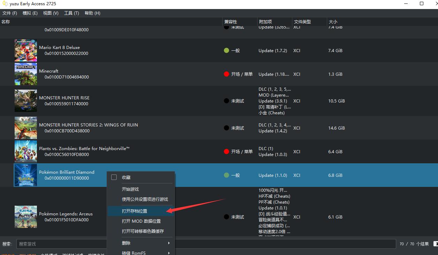Sort by the 附加项 column header
The width and height of the screenshot is (438, 255).
coord(275,22)
